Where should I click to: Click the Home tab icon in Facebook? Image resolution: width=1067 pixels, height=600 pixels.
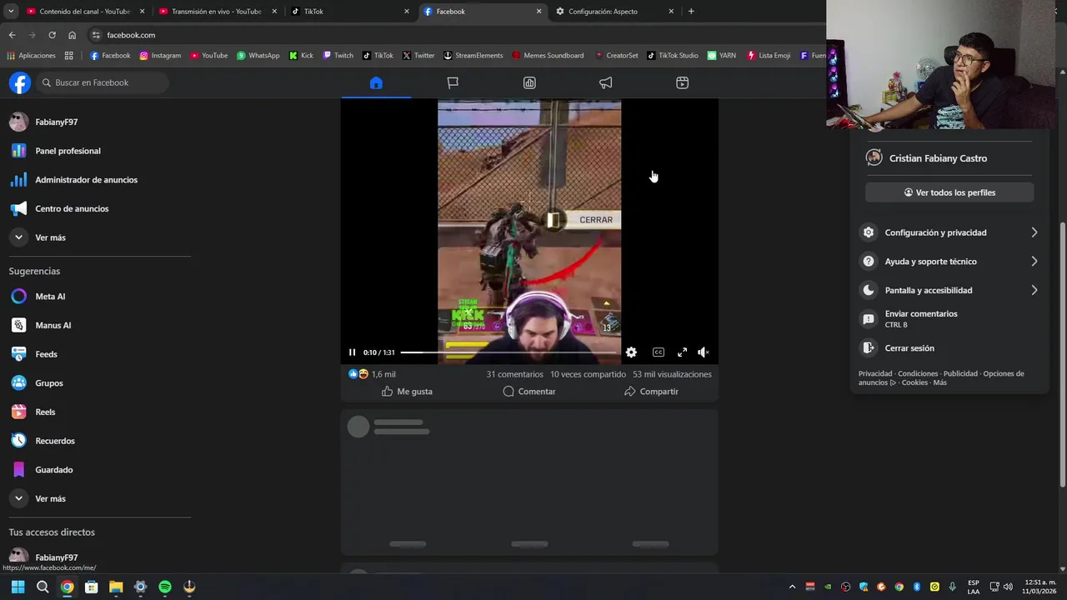tap(376, 82)
